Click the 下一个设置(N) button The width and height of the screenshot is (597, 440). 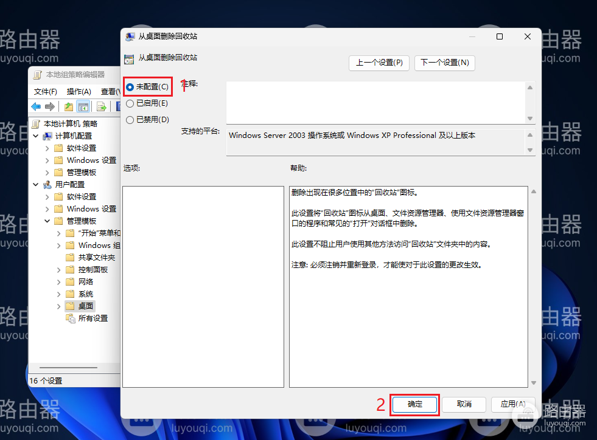tap(445, 63)
